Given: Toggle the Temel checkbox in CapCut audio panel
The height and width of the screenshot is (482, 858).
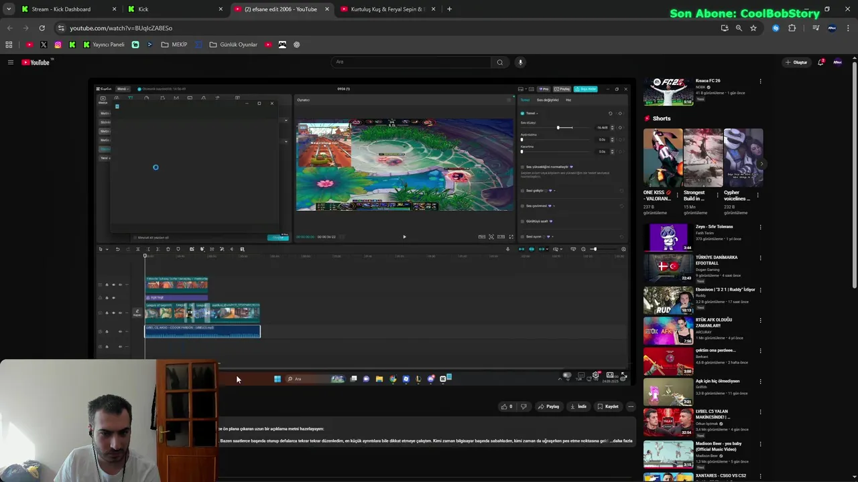Looking at the screenshot, I should 523,113.
